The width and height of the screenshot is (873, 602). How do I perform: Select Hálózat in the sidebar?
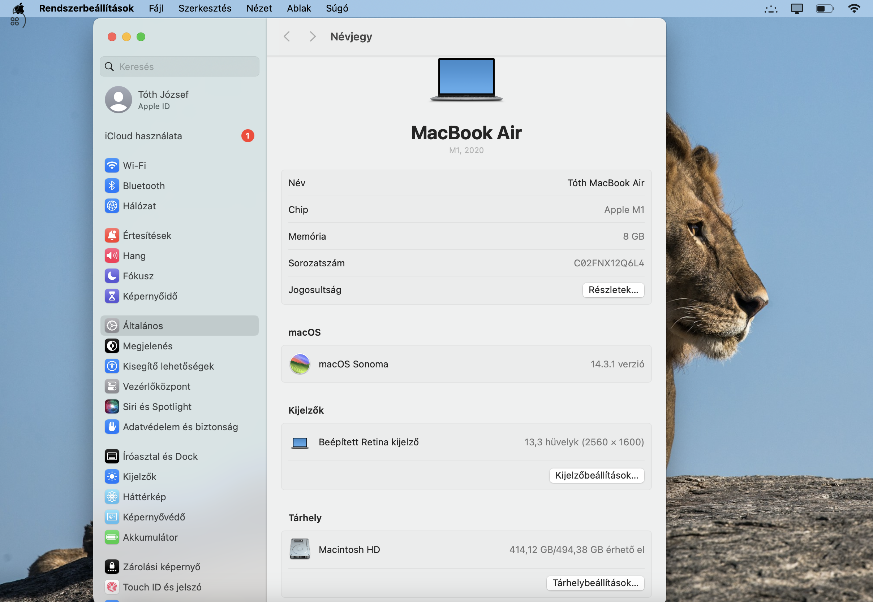point(179,206)
